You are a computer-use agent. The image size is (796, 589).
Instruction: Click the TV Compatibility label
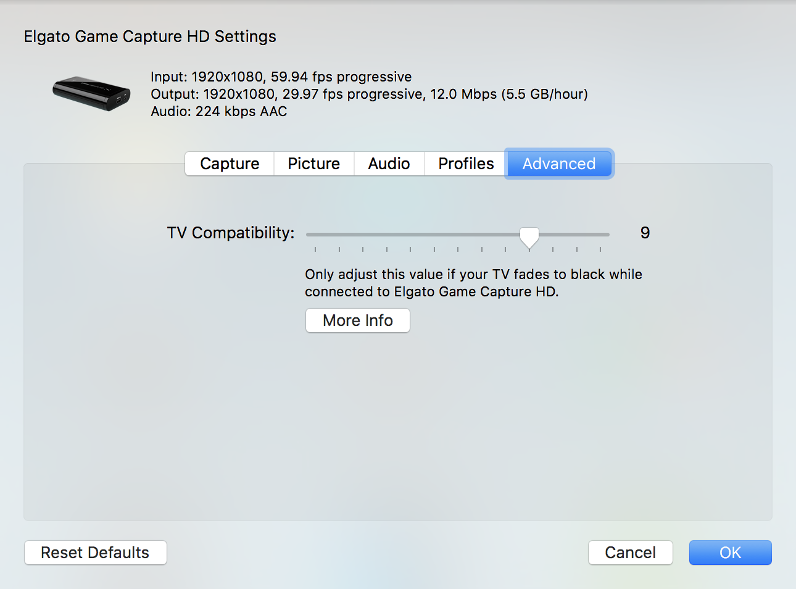click(231, 233)
